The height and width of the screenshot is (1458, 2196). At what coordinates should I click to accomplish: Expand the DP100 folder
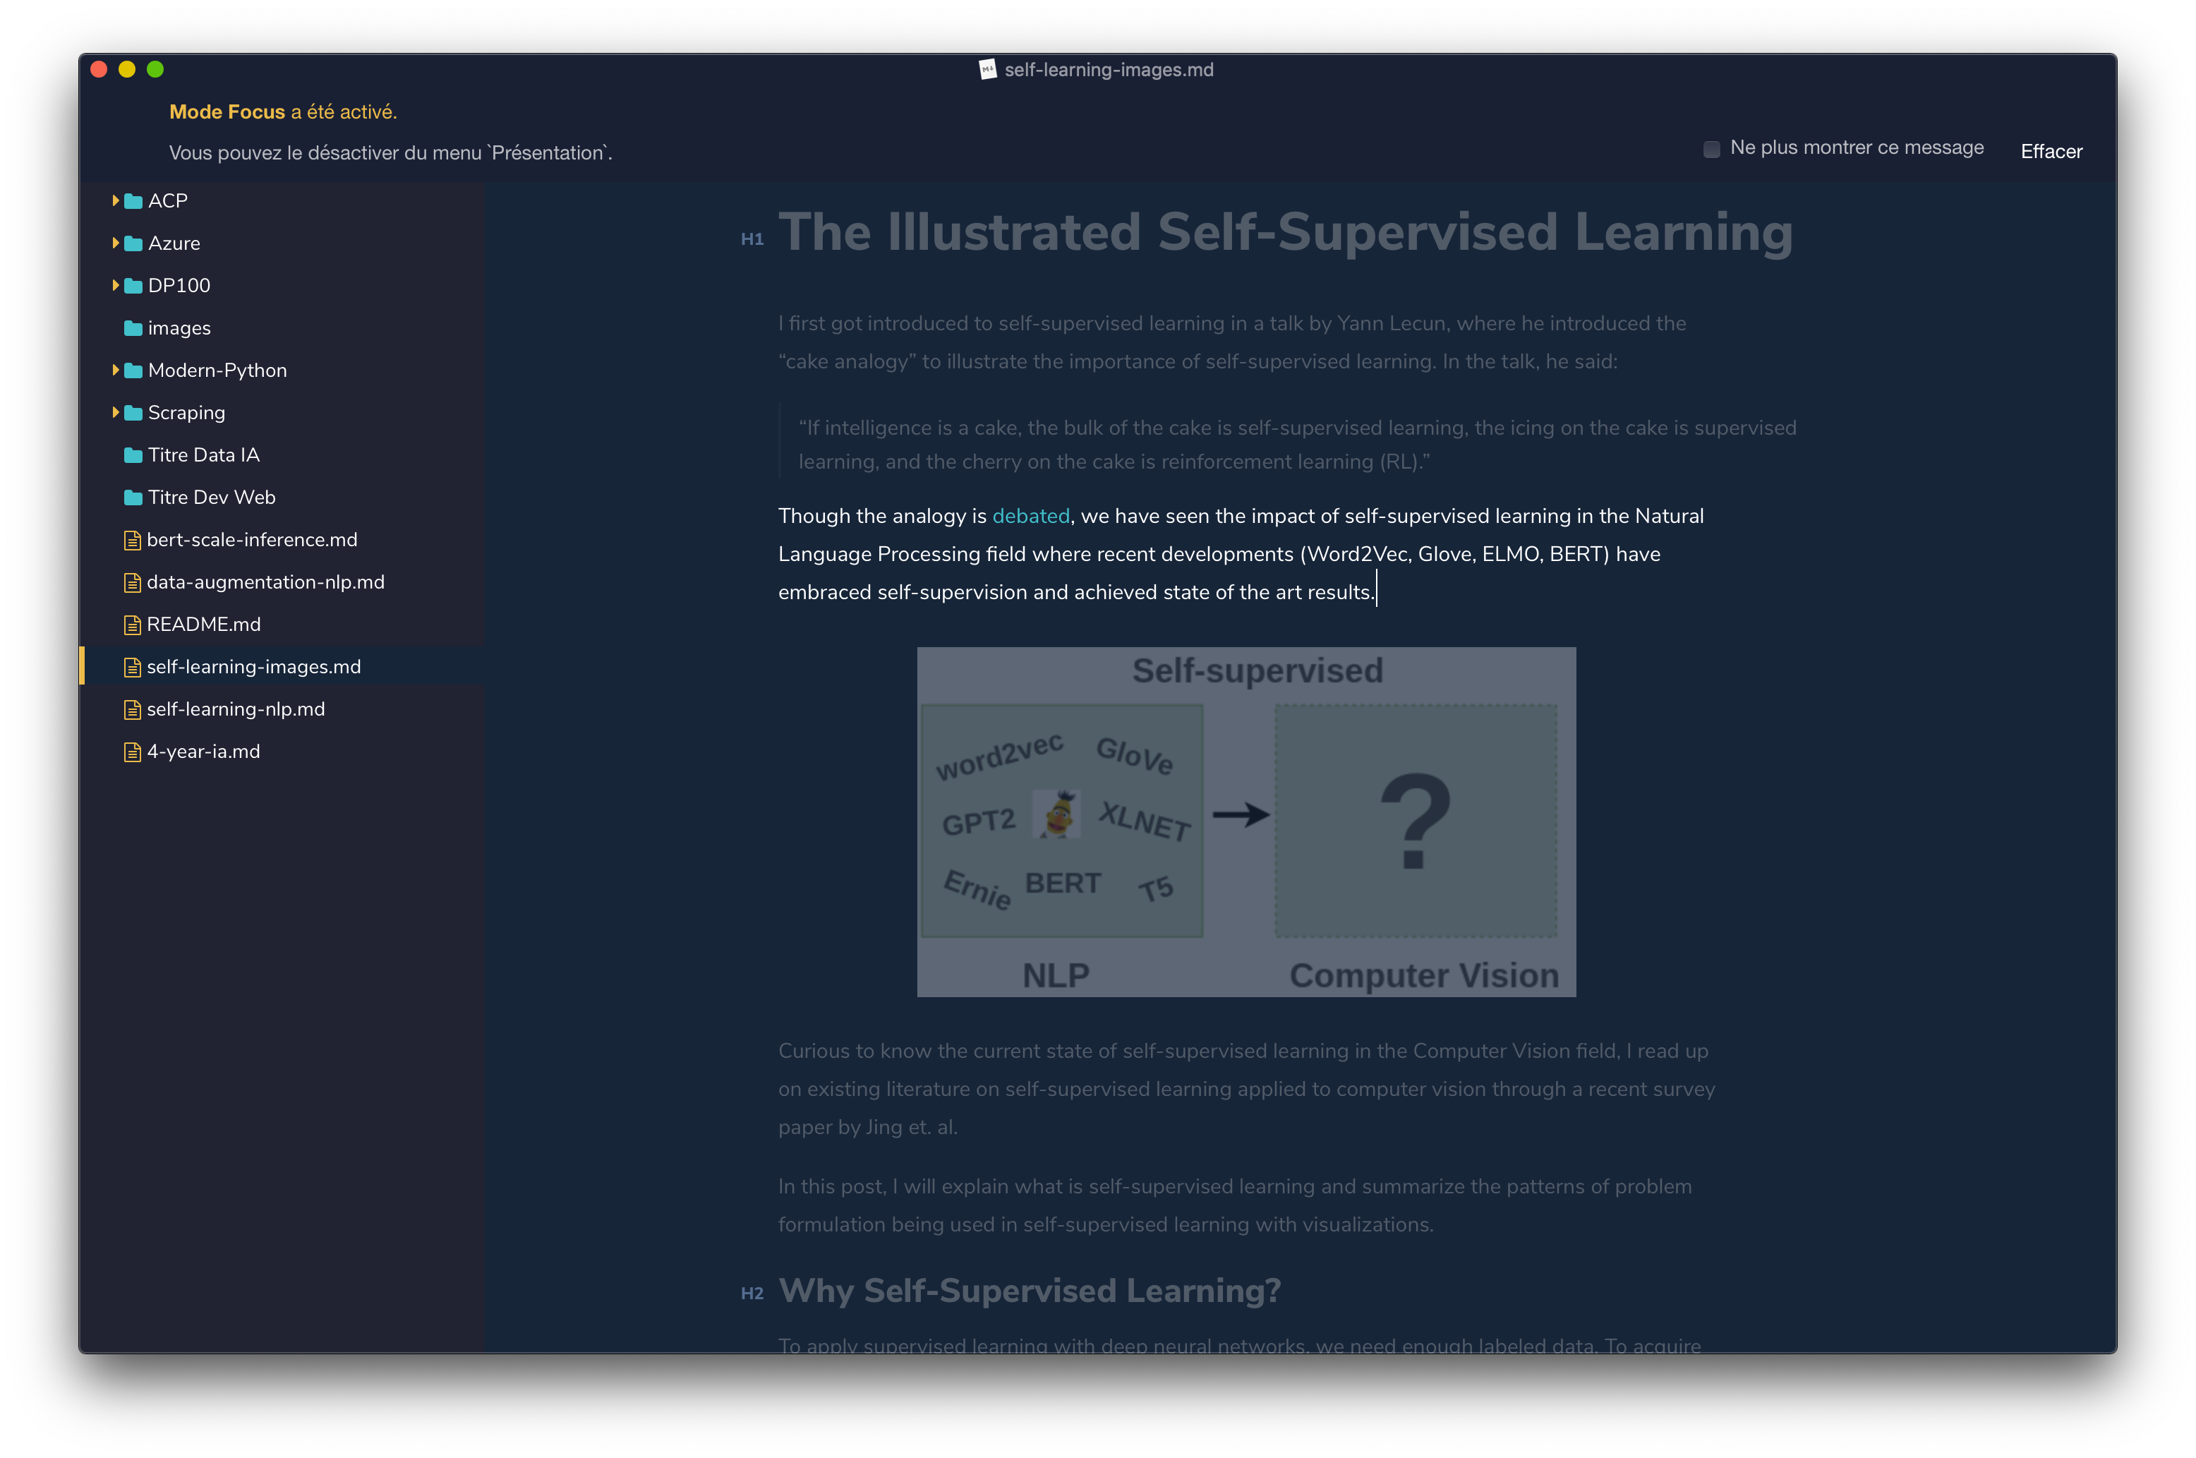[x=115, y=286]
